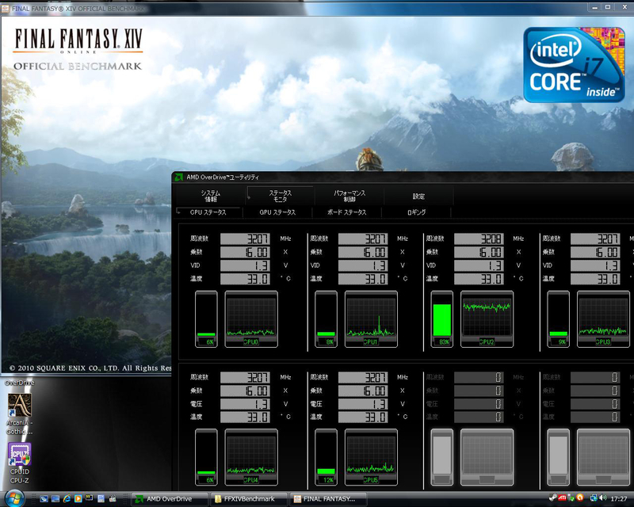Click the taskbar clock showing 17:27
This screenshot has height=507, width=634.
click(x=619, y=499)
